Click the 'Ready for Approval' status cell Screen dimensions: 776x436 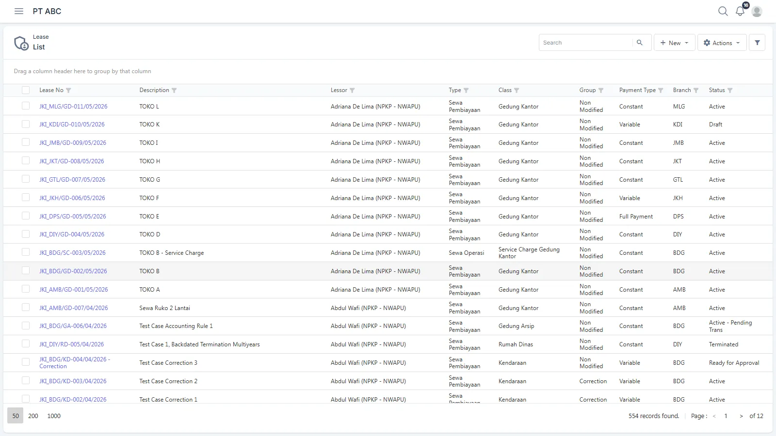click(x=734, y=363)
